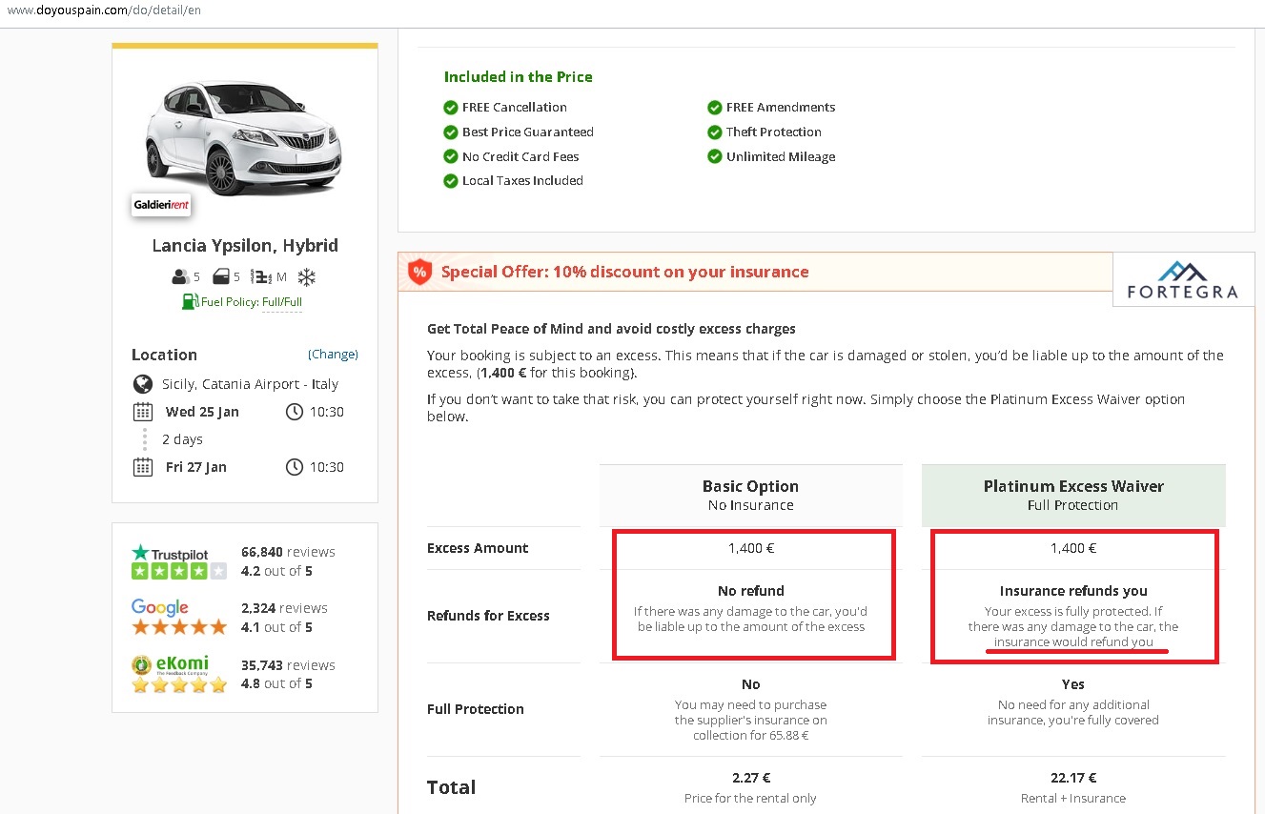The width and height of the screenshot is (1265, 814).
Task: Open the Fuel Policy: Full/Full link
Action: (x=252, y=302)
